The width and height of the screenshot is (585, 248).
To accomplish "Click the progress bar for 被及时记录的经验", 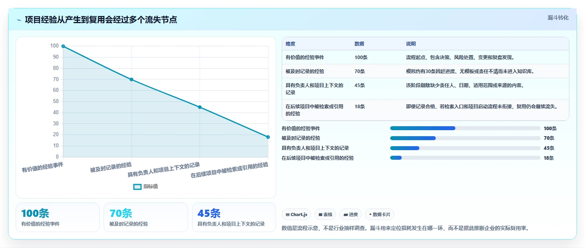I will coord(465,138).
